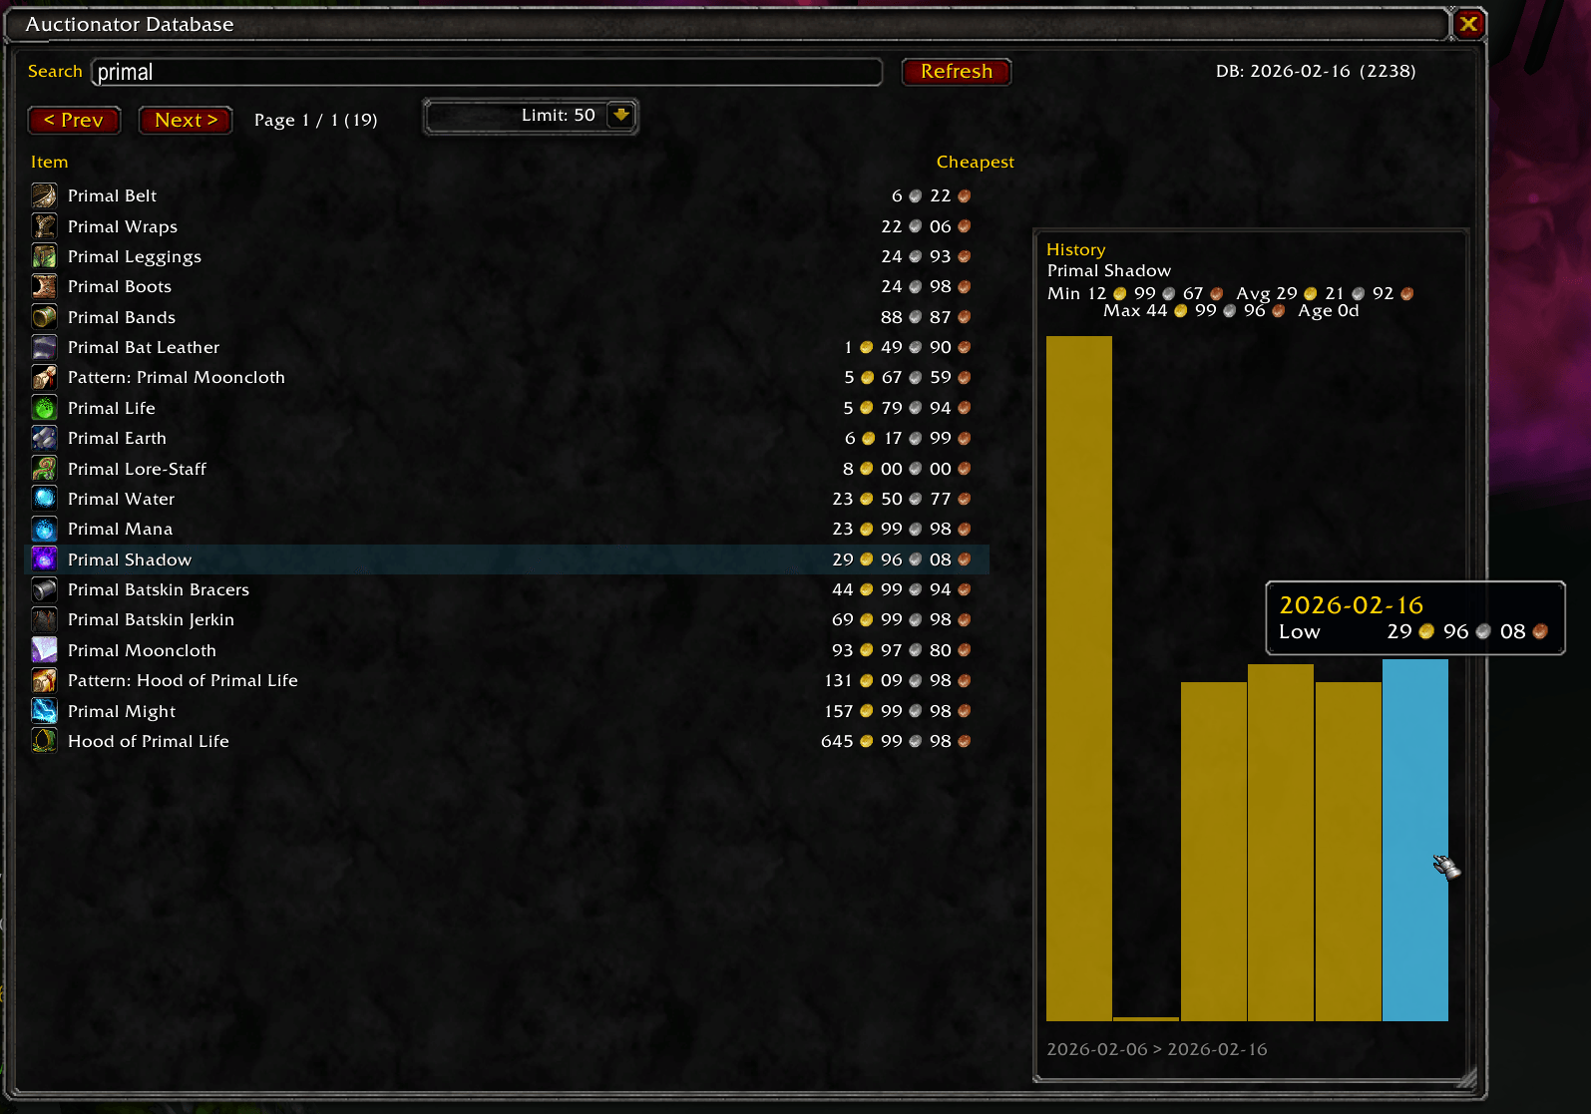
Task: Click the Primal Batskin Jerkin icon
Action: [44, 619]
